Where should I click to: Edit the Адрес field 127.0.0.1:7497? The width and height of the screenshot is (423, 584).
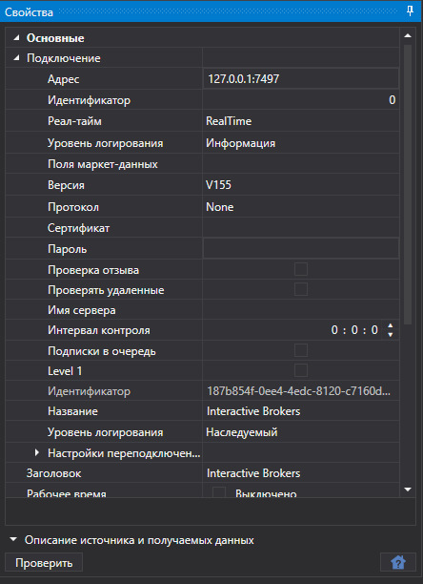(301, 78)
